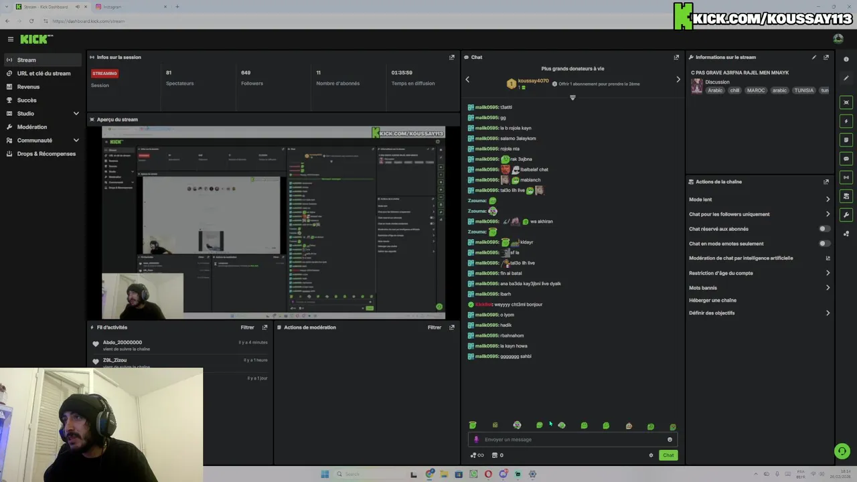857x482 pixels.
Task: Filter the Actions de modération list
Action: 435,327
